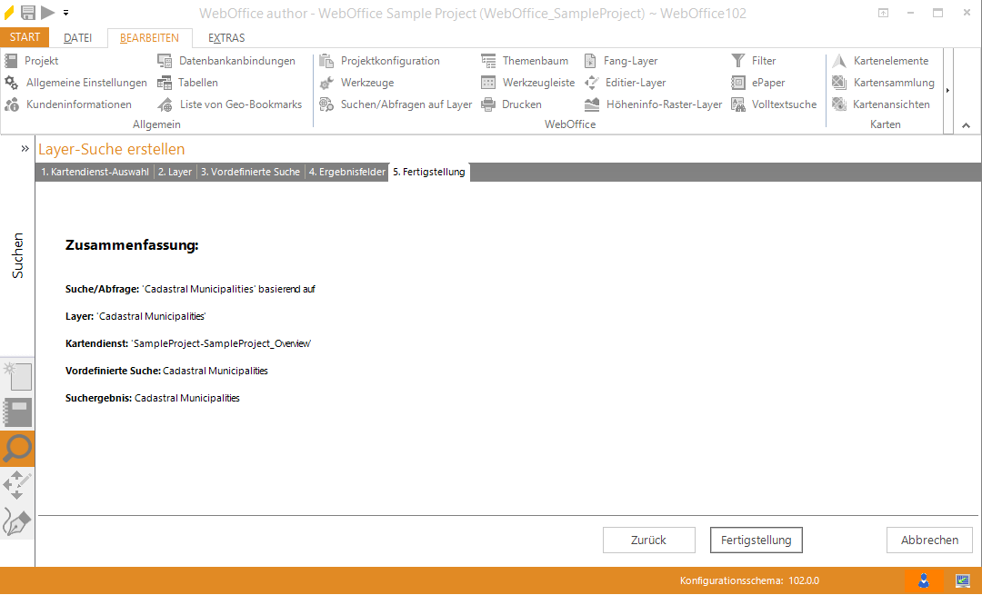Open the Volltextsuche configuration
Screen dimensions: 982x595
point(774,104)
